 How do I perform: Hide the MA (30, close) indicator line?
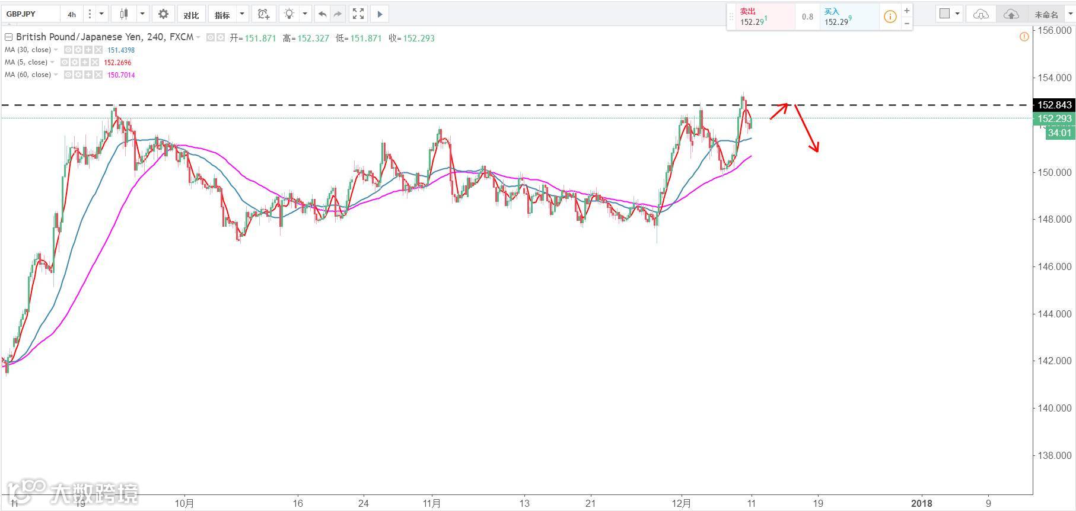[68, 50]
